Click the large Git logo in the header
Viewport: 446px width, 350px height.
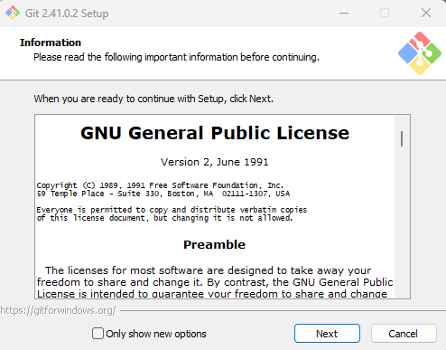(x=420, y=53)
